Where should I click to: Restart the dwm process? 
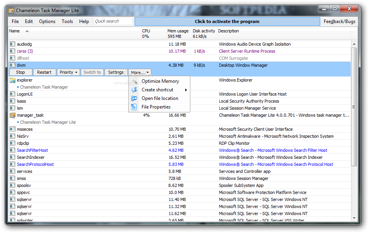pos(44,72)
